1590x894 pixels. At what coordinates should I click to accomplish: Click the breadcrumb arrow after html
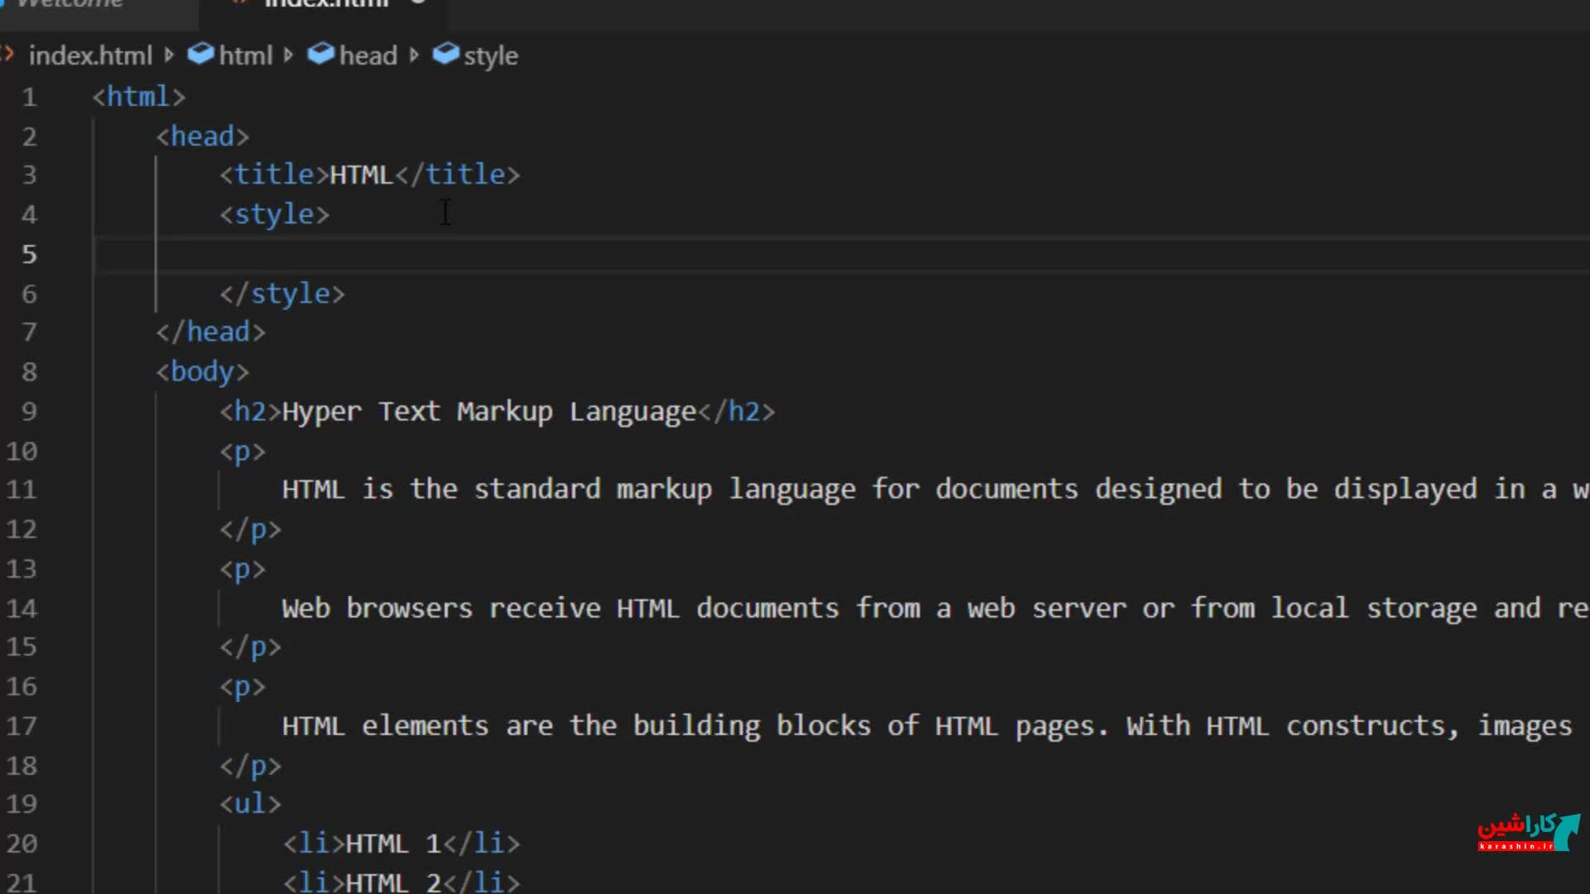[288, 55]
